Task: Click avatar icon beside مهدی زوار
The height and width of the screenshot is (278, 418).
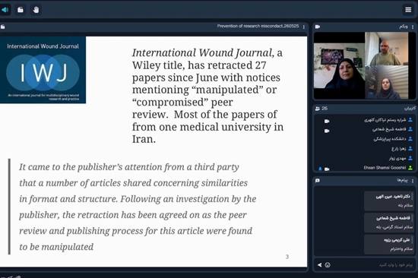Action: 410,158
